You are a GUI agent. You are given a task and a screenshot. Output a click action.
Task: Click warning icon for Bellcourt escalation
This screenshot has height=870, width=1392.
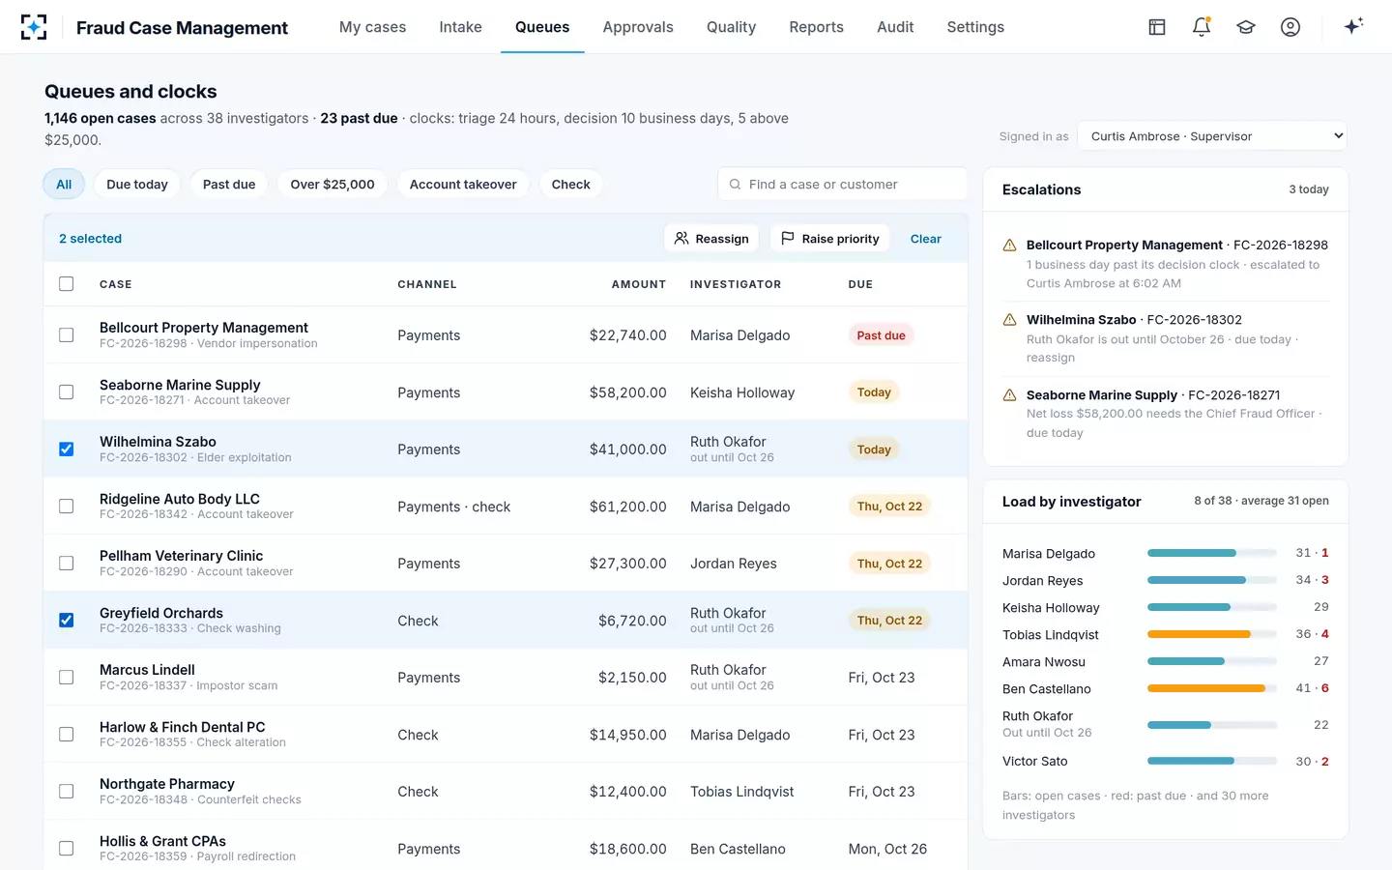pyautogui.click(x=1009, y=246)
